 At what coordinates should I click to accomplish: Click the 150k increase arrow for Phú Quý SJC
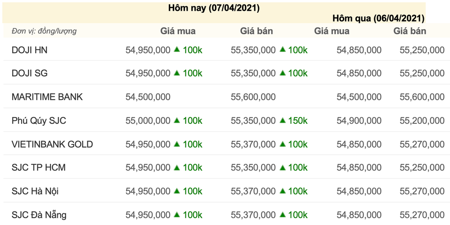point(283,120)
